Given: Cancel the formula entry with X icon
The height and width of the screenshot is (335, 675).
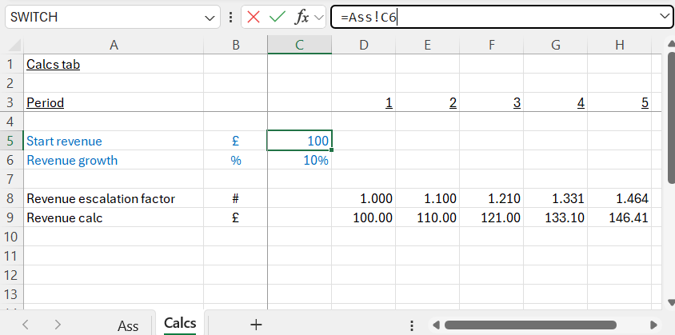Looking at the screenshot, I should pyautogui.click(x=254, y=17).
